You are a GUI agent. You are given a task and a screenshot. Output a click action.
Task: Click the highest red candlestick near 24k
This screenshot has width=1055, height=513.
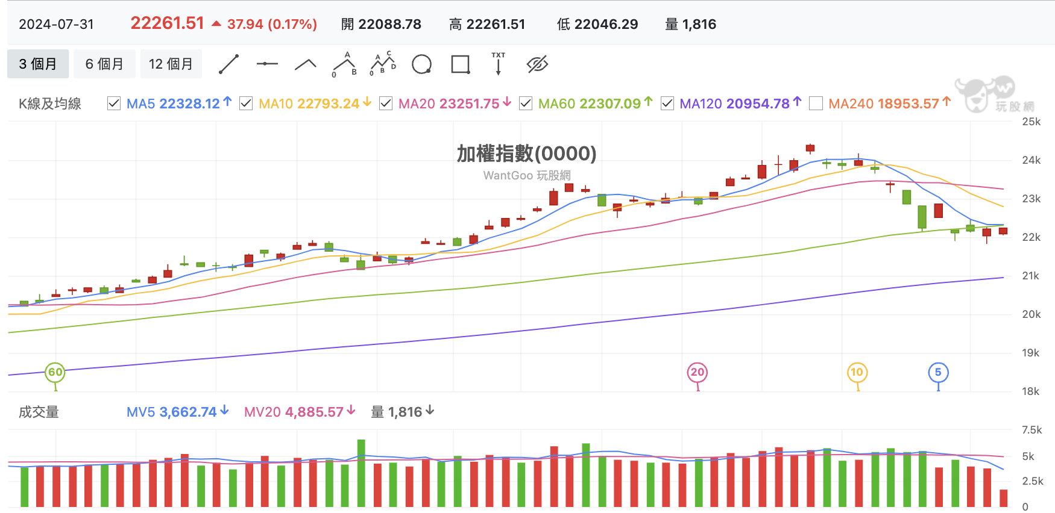[810, 148]
